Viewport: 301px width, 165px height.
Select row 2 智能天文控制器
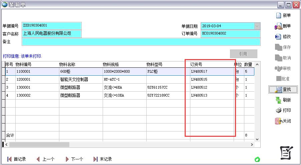coord(74,80)
